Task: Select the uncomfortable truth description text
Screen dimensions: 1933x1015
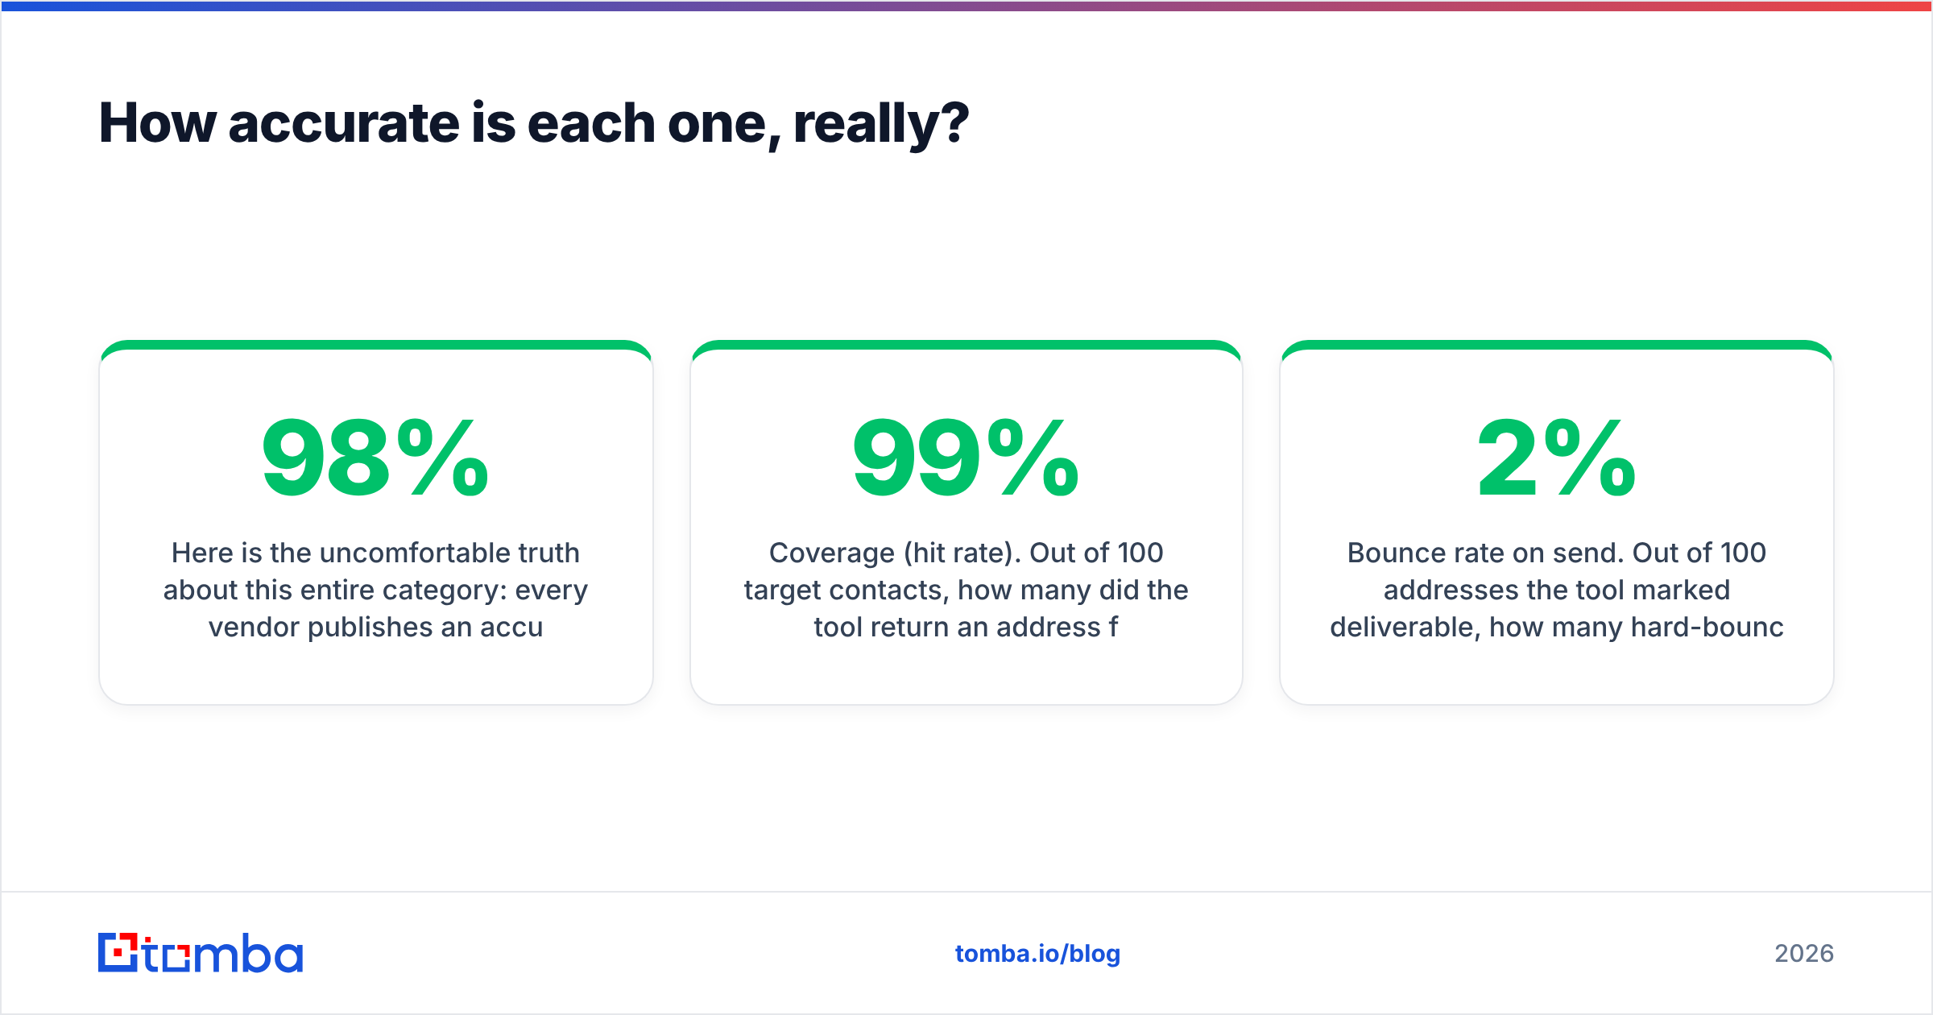Action: pyautogui.click(x=375, y=590)
